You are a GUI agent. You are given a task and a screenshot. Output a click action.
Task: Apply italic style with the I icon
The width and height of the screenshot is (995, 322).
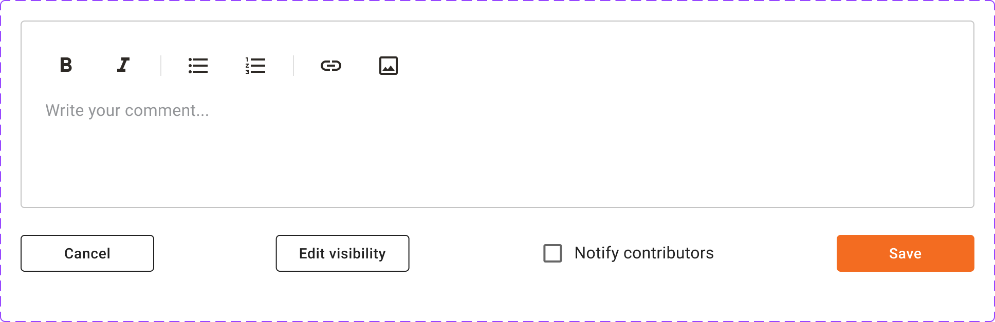pyautogui.click(x=123, y=65)
